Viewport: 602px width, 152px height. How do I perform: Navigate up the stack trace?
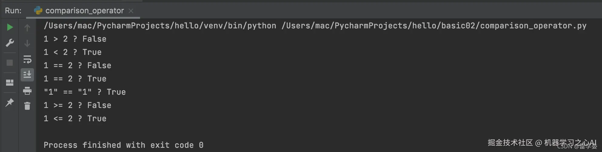pos(27,28)
